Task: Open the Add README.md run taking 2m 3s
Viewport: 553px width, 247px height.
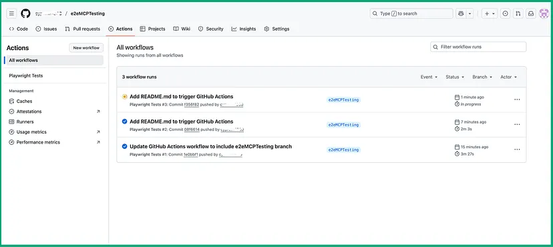Action: 181,121
